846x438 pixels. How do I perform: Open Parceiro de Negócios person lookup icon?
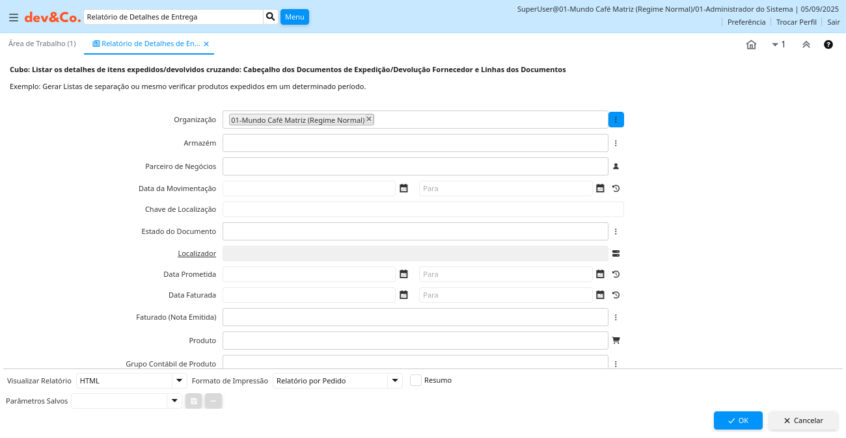(x=616, y=166)
